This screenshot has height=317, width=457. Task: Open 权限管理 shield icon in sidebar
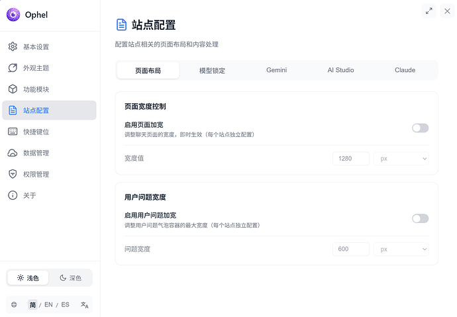pyautogui.click(x=13, y=174)
